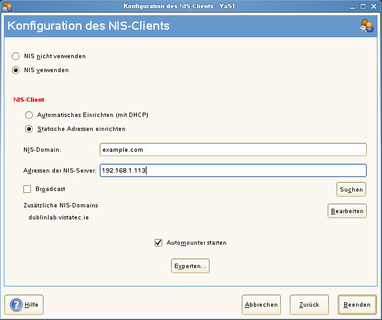Click the NIS-Domain text field
The height and width of the screenshot is (320, 382).
[x=233, y=149]
